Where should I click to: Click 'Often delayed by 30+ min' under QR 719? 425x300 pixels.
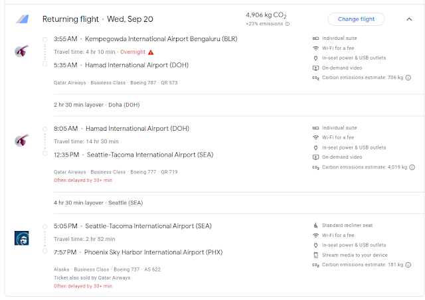82,181
